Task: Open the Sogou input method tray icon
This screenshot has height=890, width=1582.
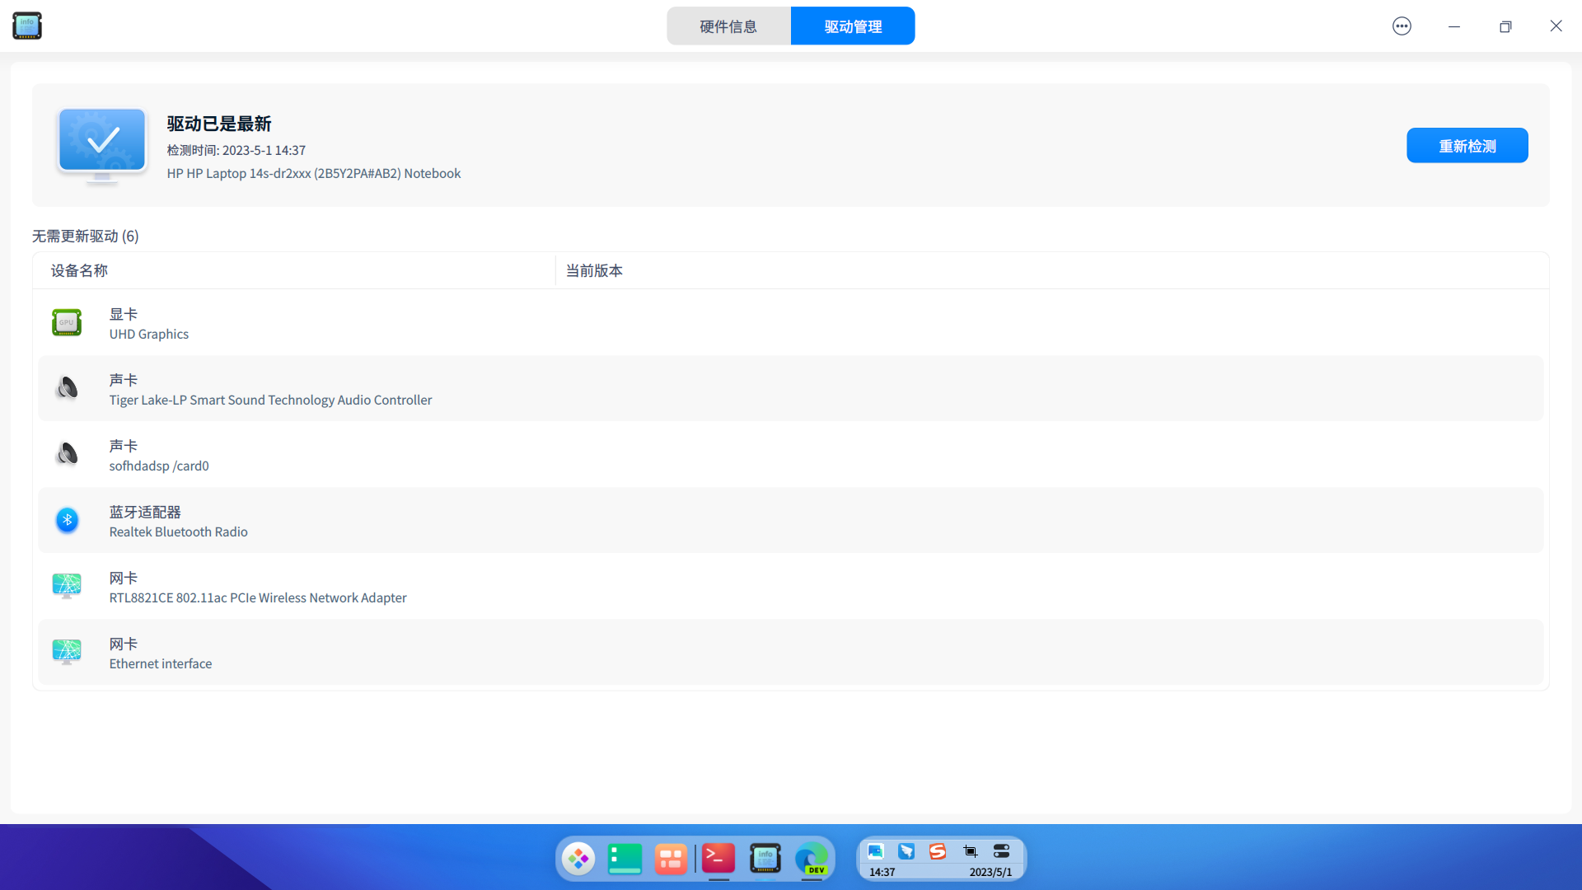Action: [938, 851]
